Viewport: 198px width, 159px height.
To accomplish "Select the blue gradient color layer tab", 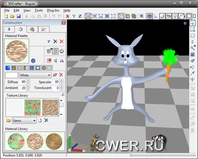I will tap(7, 68).
